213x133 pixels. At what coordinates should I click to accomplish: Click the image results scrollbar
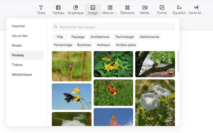(178, 61)
